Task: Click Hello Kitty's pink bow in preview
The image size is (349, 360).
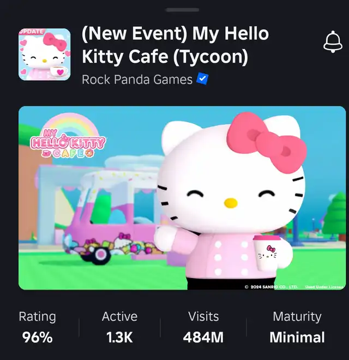Action: 266,142
